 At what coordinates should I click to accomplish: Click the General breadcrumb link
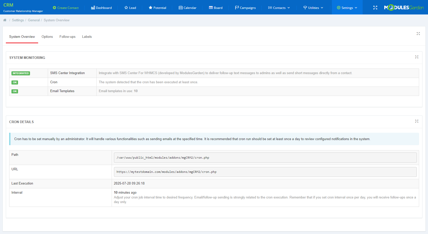(34, 20)
